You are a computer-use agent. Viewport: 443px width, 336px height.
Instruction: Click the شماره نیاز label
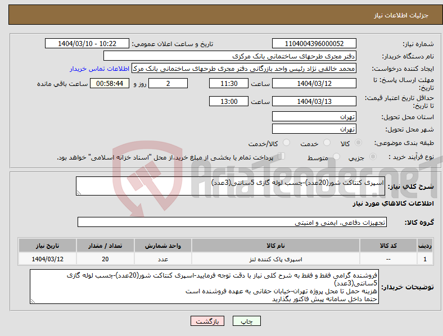tap(418, 44)
